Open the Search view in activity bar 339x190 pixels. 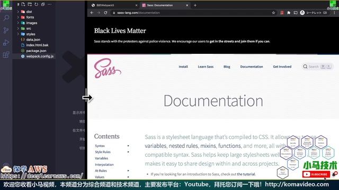click(x=6, y=18)
